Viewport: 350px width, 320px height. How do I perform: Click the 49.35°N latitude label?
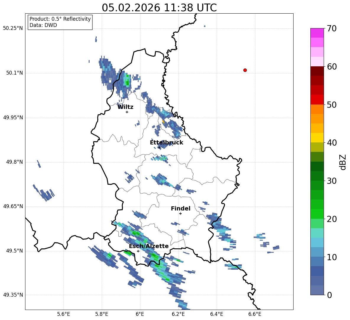[13, 295]
